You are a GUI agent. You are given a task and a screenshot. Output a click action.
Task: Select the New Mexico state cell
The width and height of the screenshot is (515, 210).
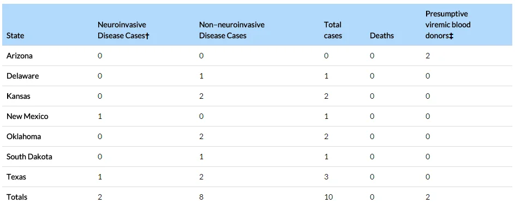(x=27, y=116)
